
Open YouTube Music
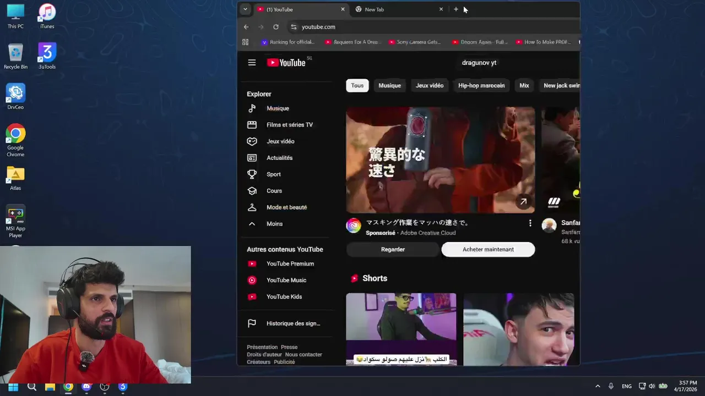click(x=285, y=280)
